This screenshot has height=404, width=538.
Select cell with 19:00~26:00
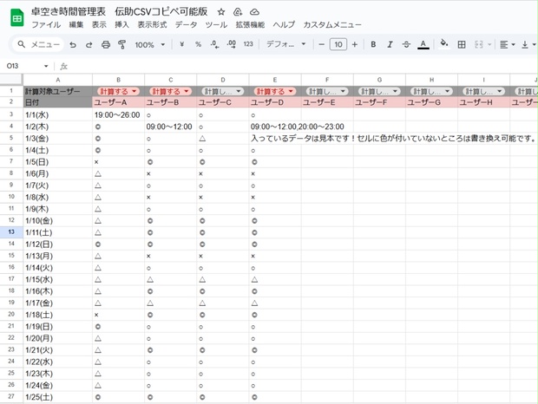click(118, 114)
